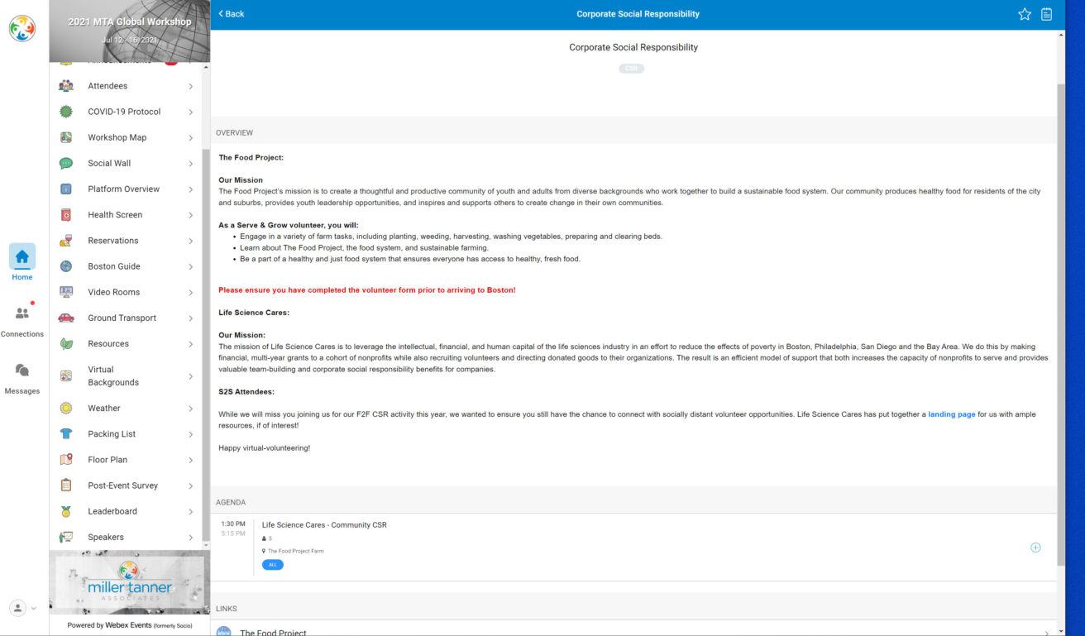Click the Attendees people icon
Screen dimensions: 1085x636
pyautogui.click(x=66, y=86)
